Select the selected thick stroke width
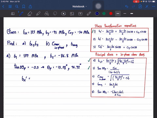The width and height of the screenshot is (157, 118). coord(118,13)
